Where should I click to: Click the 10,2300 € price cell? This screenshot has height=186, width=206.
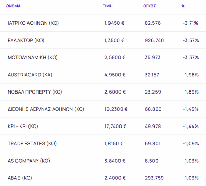pyautogui.click(x=116, y=109)
